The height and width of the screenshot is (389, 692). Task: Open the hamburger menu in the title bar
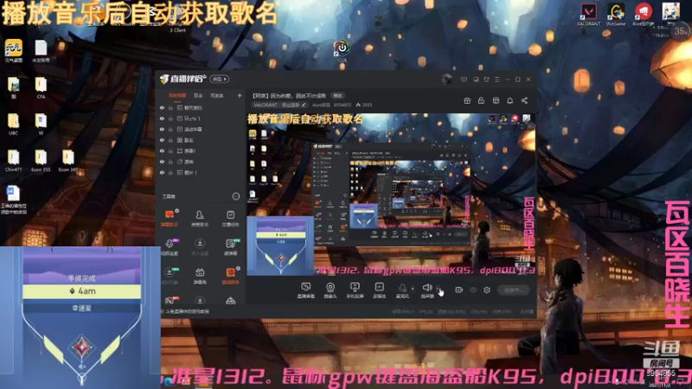pyautogui.click(x=497, y=80)
